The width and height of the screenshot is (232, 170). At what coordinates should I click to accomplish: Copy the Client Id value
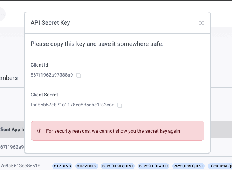click(78, 75)
